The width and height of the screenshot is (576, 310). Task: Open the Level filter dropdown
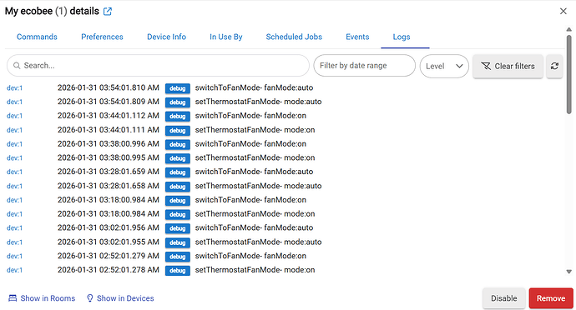(x=444, y=66)
